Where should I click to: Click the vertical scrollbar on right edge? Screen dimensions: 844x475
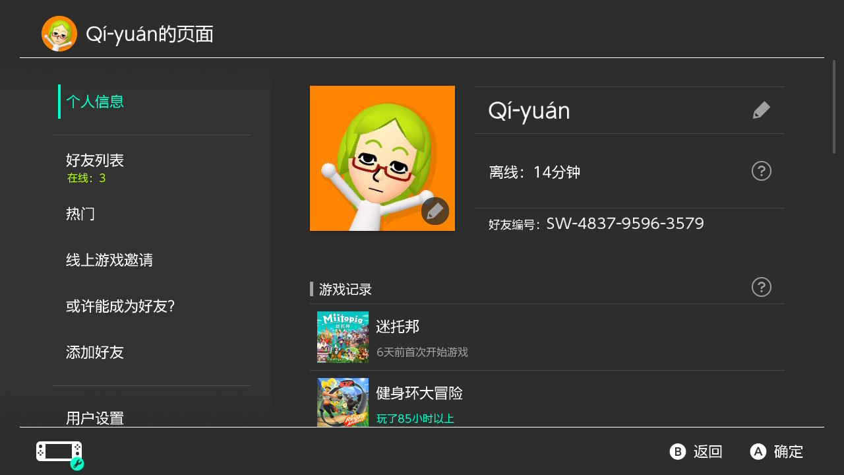pyautogui.click(x=834, y=107)
